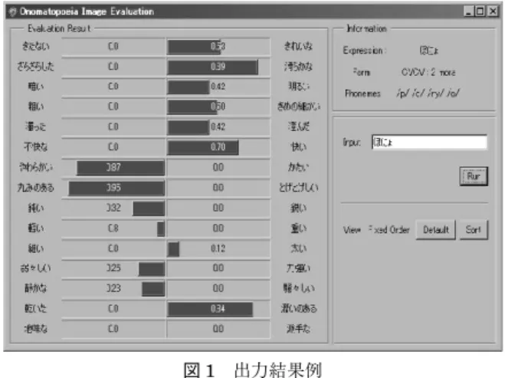Click the 'Form' label
This screenshot has width=505, height=378.
[362, 72]
